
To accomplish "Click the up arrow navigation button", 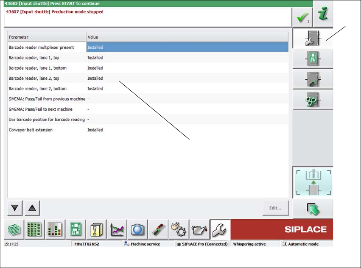I will pyautogui.click(x=32, y=208).
